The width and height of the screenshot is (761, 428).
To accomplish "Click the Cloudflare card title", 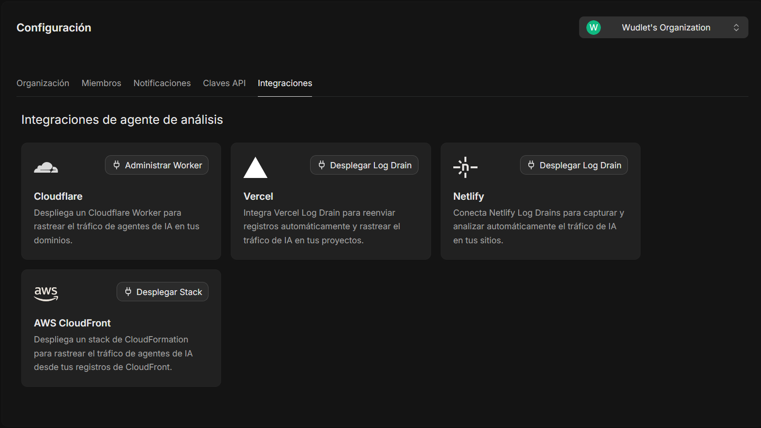I will [x=58, y=196].
